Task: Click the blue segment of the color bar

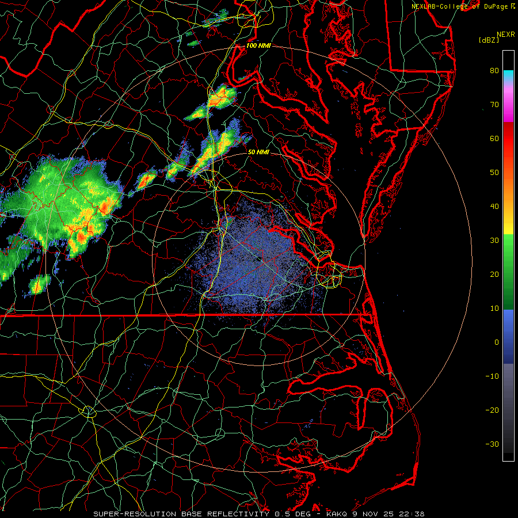Action: 508,336
